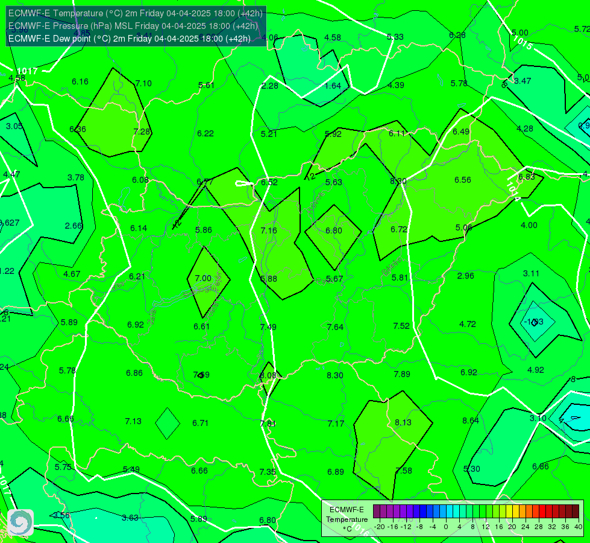Click the grid value 5.88
Viewport: 590px width, 543px height.
pyautogui.click(x=269, y=279)
